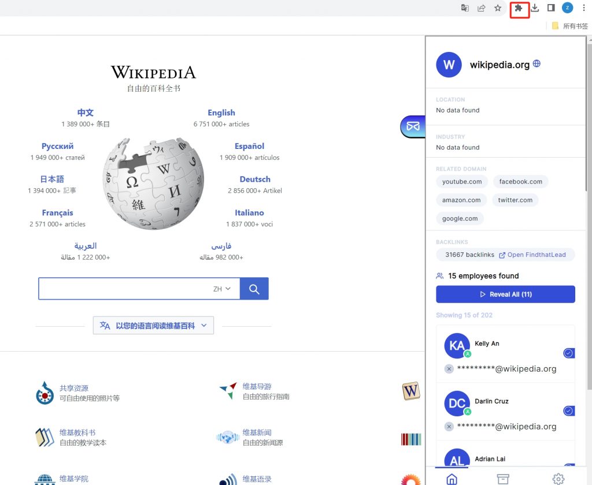Image resolution: width=592 pixels, height=485 pixels.
Task: Open the 维基导游 link
Action: click(x=257, y=387)
